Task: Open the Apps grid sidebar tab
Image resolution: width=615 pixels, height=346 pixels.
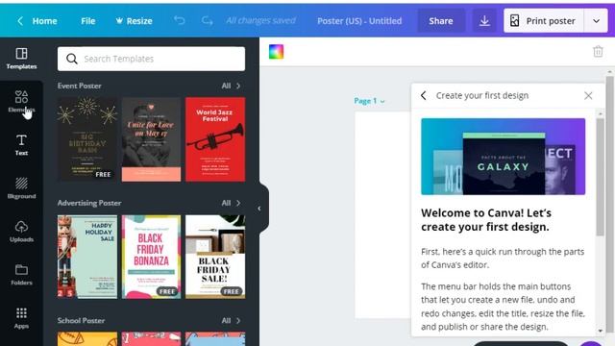Action: 21,318
